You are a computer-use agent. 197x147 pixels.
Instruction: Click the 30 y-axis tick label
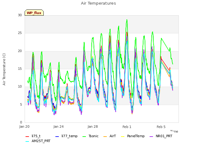click(20, 15)
